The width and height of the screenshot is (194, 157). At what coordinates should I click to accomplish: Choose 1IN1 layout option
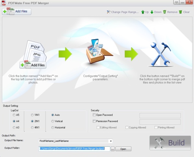click(35, 115)
